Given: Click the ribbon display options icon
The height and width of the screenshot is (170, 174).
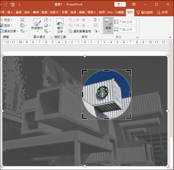Looking at the screenshot, I should 134,4.
